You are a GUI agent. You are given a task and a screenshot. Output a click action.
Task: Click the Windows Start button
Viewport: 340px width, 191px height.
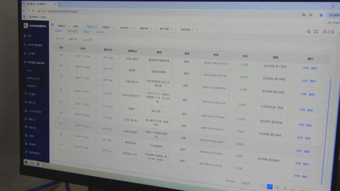pyautogui.click(x=26, y=163)
